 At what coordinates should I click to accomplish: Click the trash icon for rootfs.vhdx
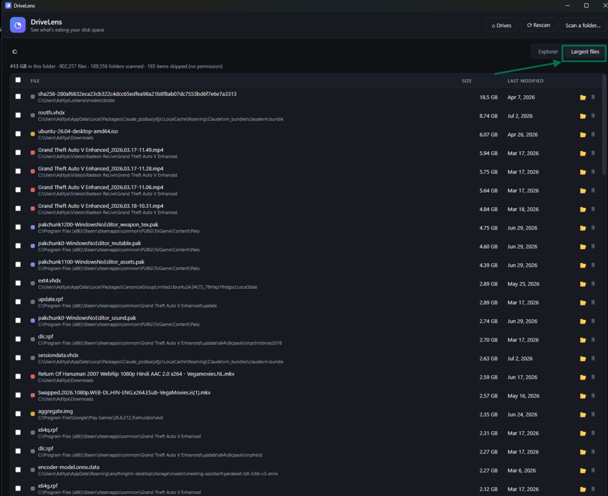click(593, 116)
